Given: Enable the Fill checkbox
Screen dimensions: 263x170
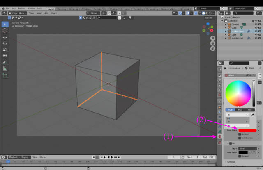Looking at the screenshot, I should pyautogui.click(x=231, y=143).
